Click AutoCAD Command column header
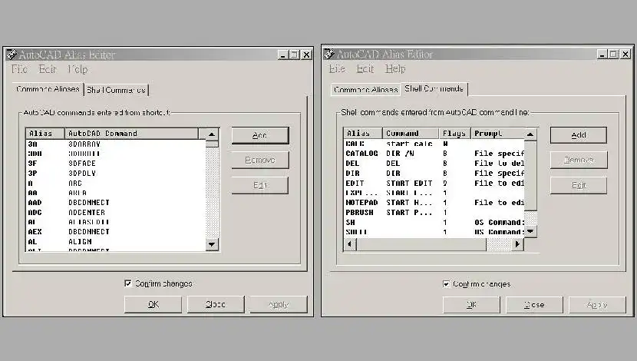The width and height of the screenshot is (637, 361). [132, 134]
